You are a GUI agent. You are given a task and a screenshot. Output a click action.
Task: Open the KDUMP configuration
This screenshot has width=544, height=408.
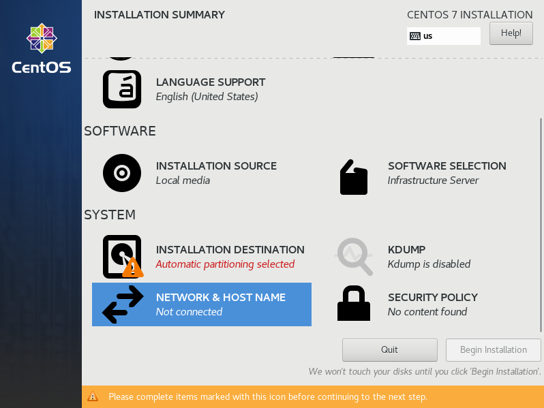point(432,257)
